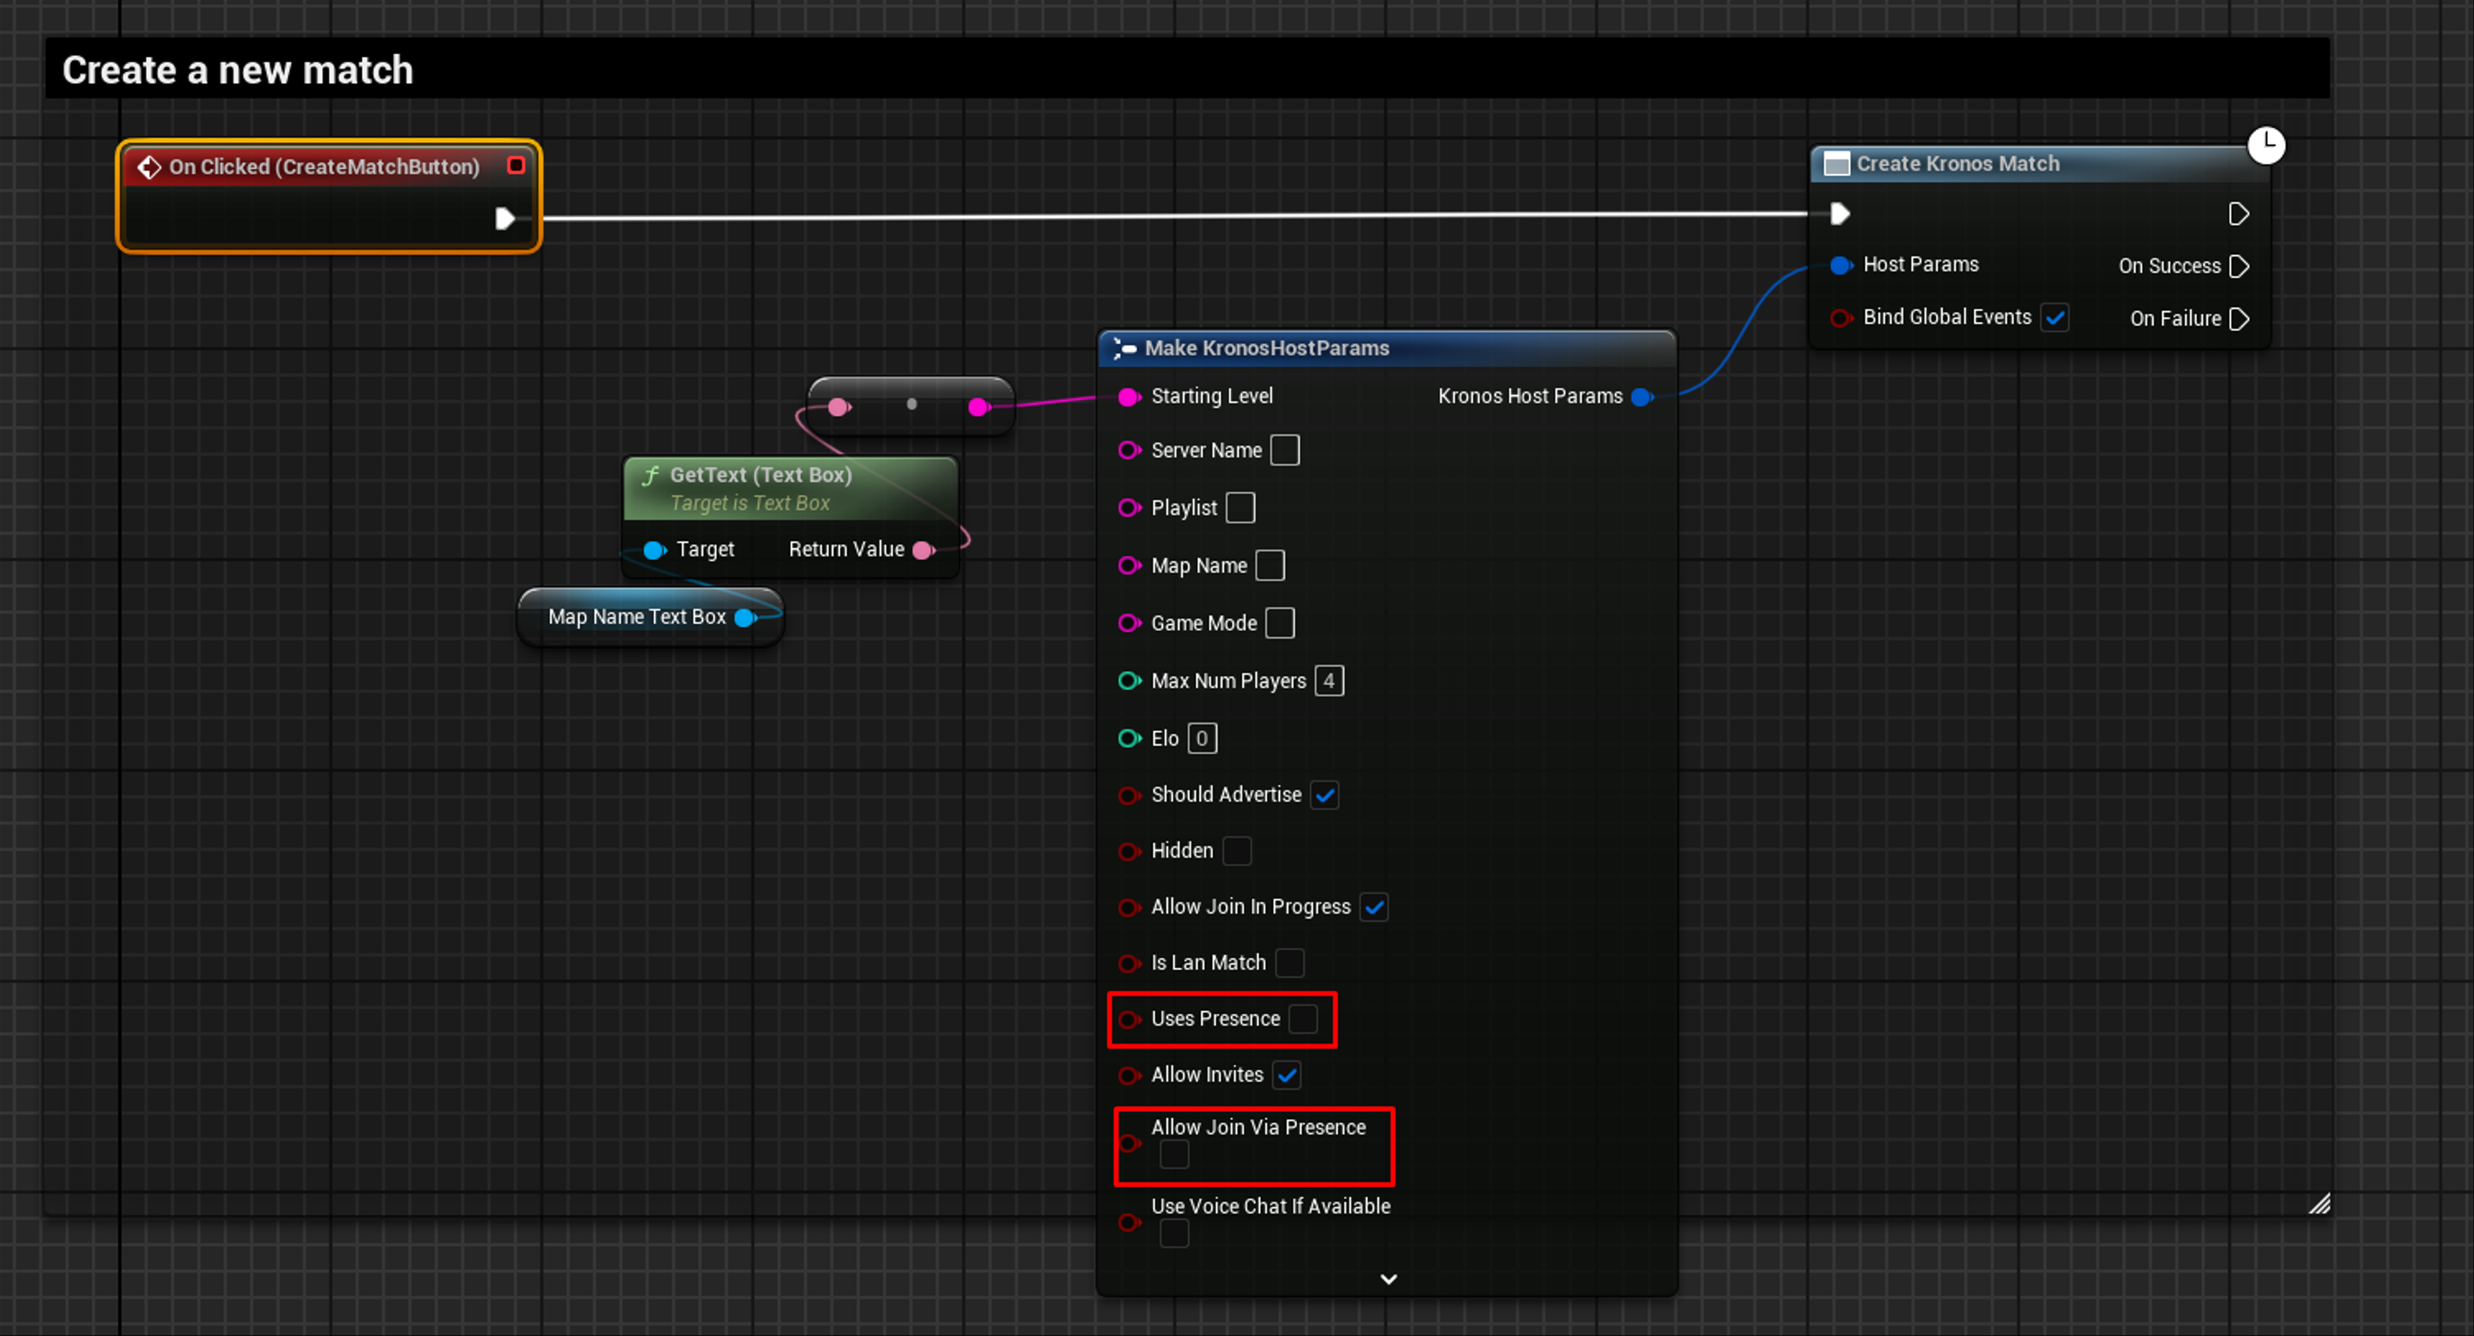Click the comment box resize handle corner
The width and height of the screenshot is (2474, 1336).
(2319, 1203)
